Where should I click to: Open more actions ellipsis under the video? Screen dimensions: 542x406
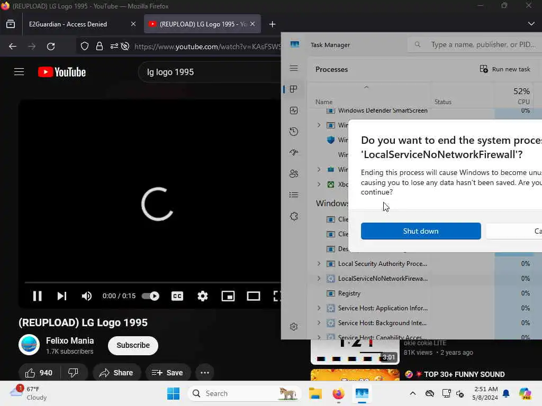(x=205, y=373)
